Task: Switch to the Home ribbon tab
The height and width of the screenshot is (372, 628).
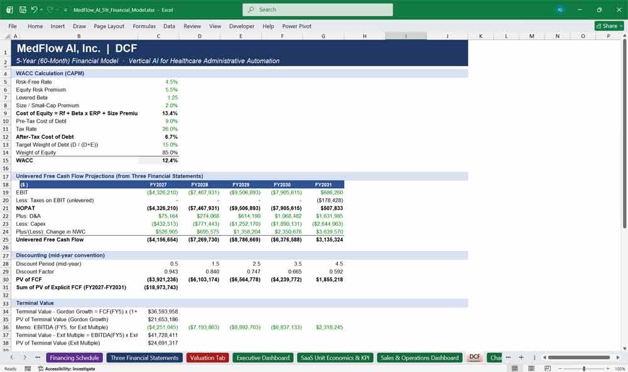Action: [x=35, y=26]
